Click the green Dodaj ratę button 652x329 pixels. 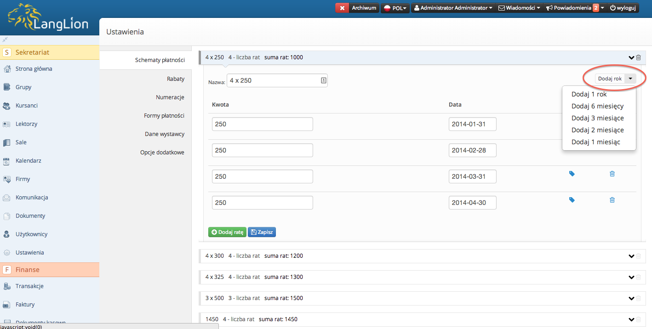tap(227, 232)
